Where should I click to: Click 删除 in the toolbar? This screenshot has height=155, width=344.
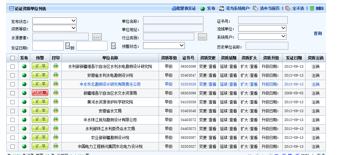pos(320,9)
